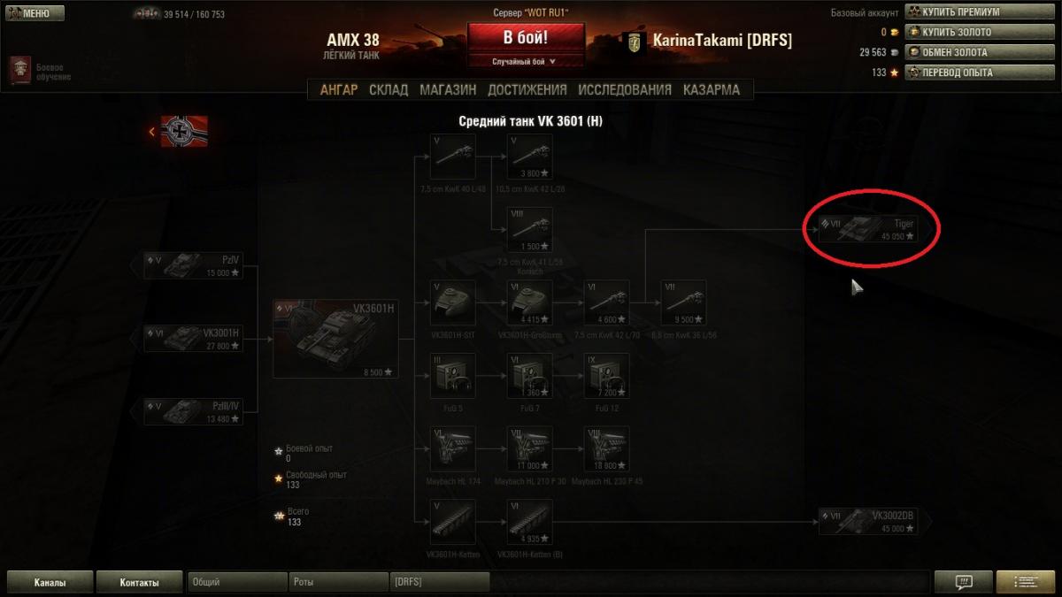The image size is (1062, 597).
Task: Click the VK3601H-Ketten (B) tracks icon
Action: [529, 522]
